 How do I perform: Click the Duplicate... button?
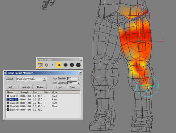[x=26, y=87]
